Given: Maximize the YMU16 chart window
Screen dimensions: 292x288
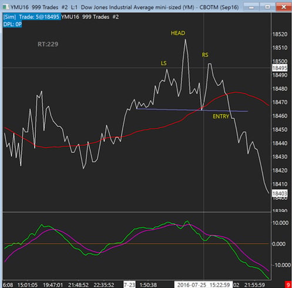Looking at the screenshot, I should point(267,7).
